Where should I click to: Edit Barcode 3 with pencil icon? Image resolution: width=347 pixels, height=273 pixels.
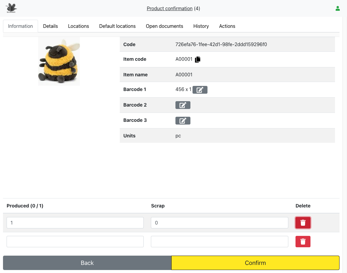183,120
